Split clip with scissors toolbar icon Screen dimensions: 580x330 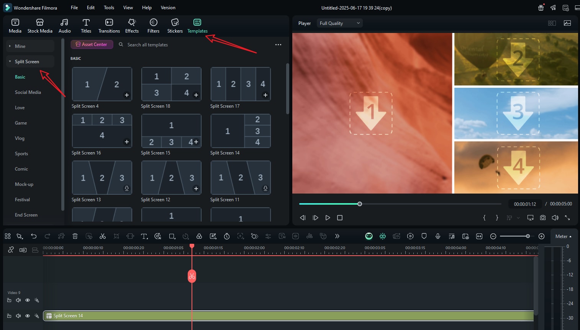pyautogui.click(x=102, y=236)
